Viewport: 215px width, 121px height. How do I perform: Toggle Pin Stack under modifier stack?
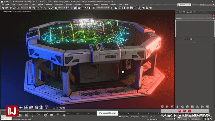177,39
